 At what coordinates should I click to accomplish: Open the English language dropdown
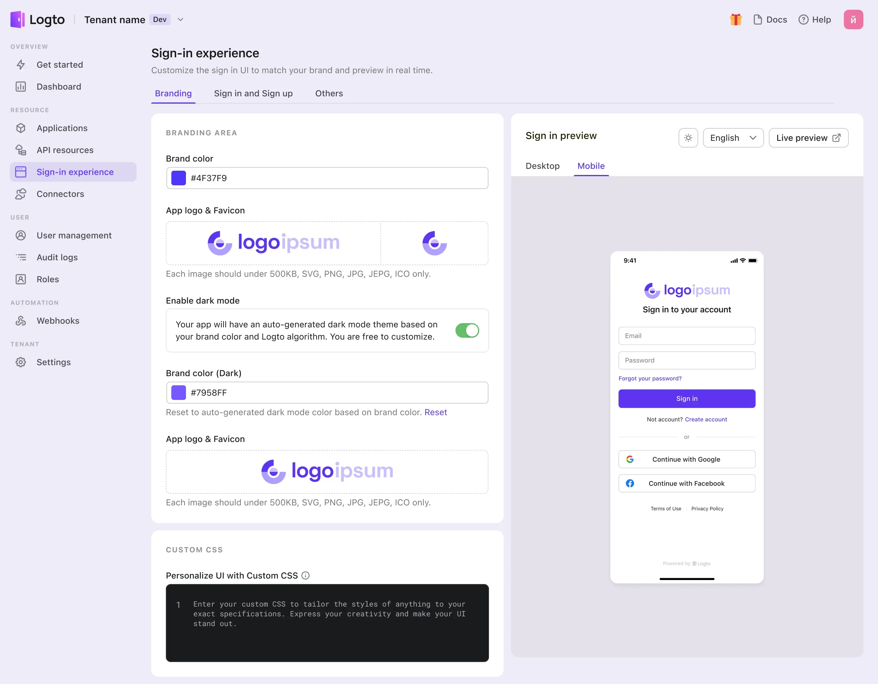pos(733,137)
